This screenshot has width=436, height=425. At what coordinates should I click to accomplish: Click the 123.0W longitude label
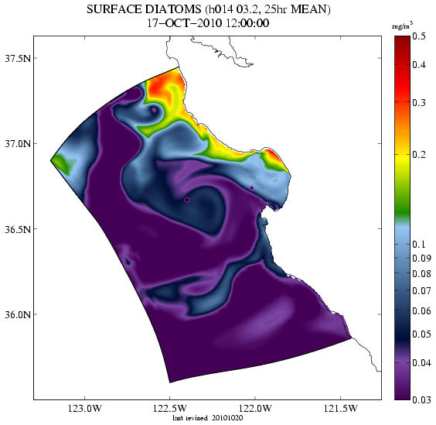[84, 409]
